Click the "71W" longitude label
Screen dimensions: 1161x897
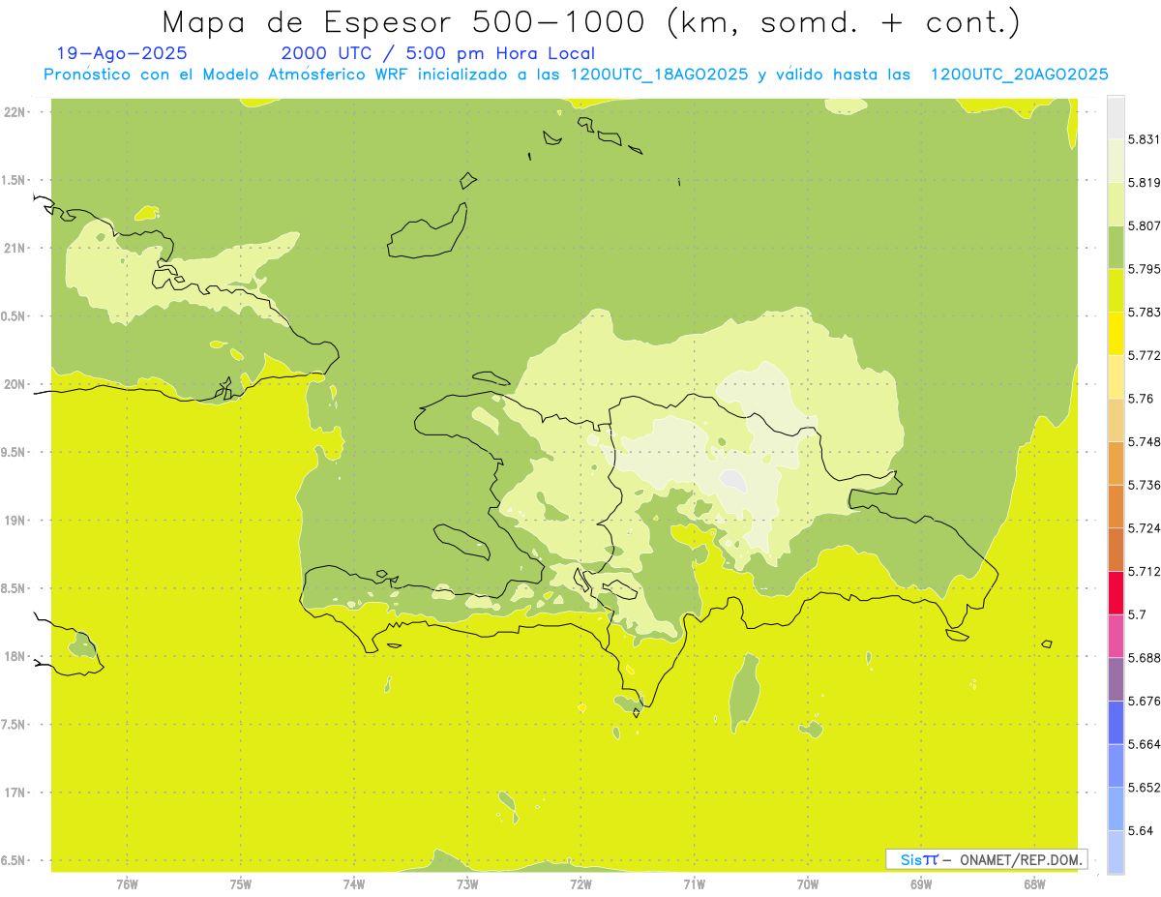pyautogui.click(x=694, y=883)
